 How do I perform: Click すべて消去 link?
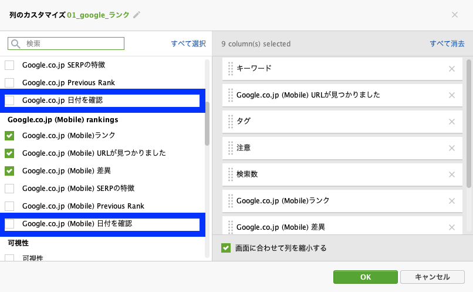pos(447,44)
